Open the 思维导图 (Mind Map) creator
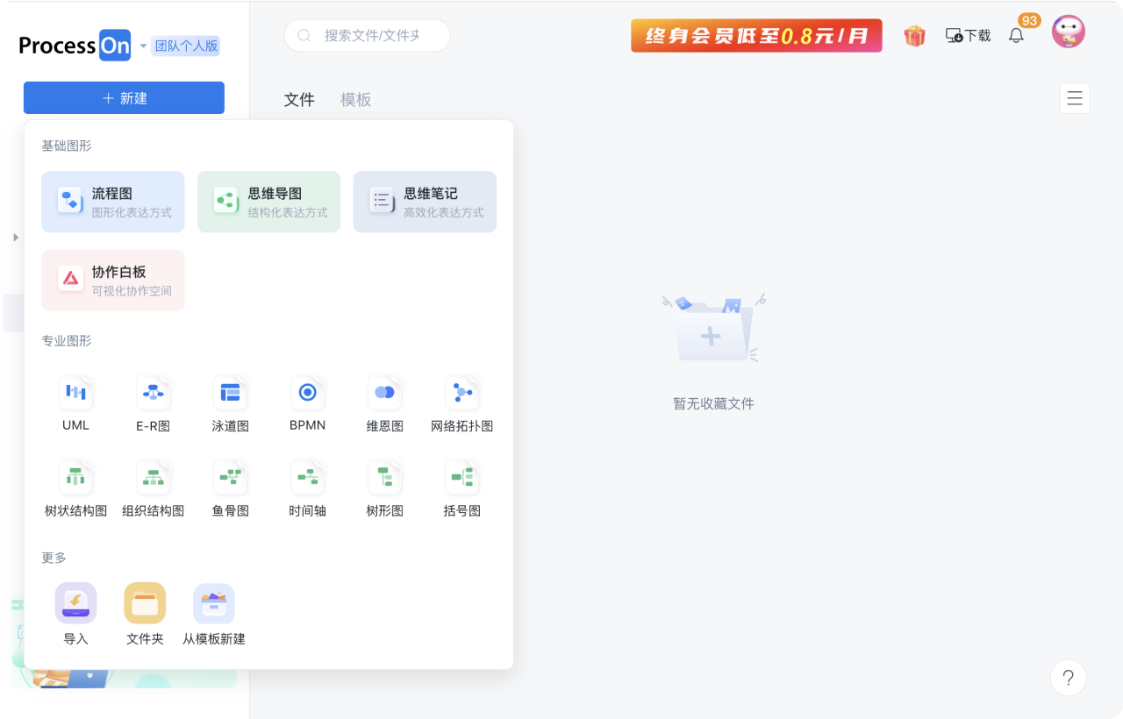 tap(268, 201)
